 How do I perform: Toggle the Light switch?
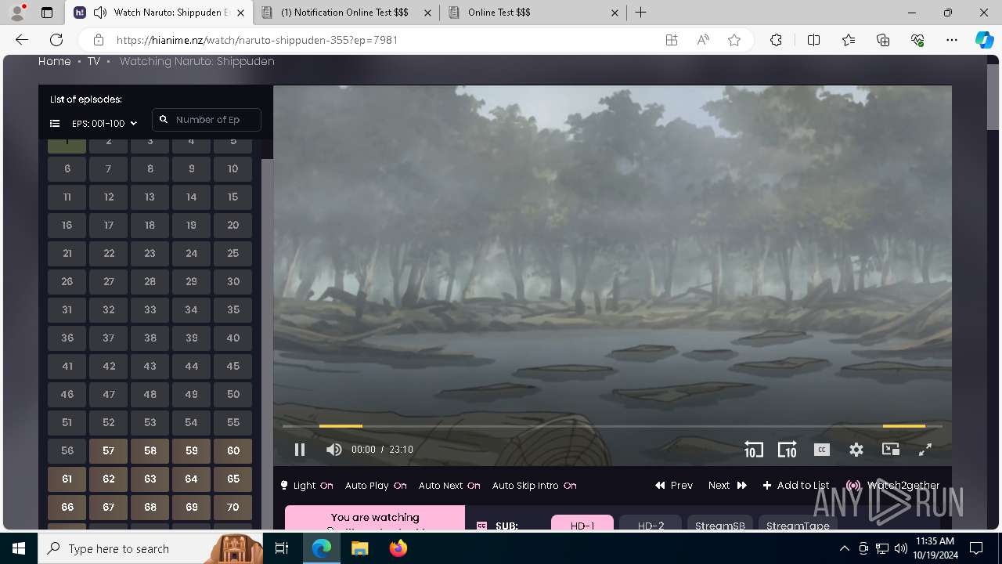point(307,486)
